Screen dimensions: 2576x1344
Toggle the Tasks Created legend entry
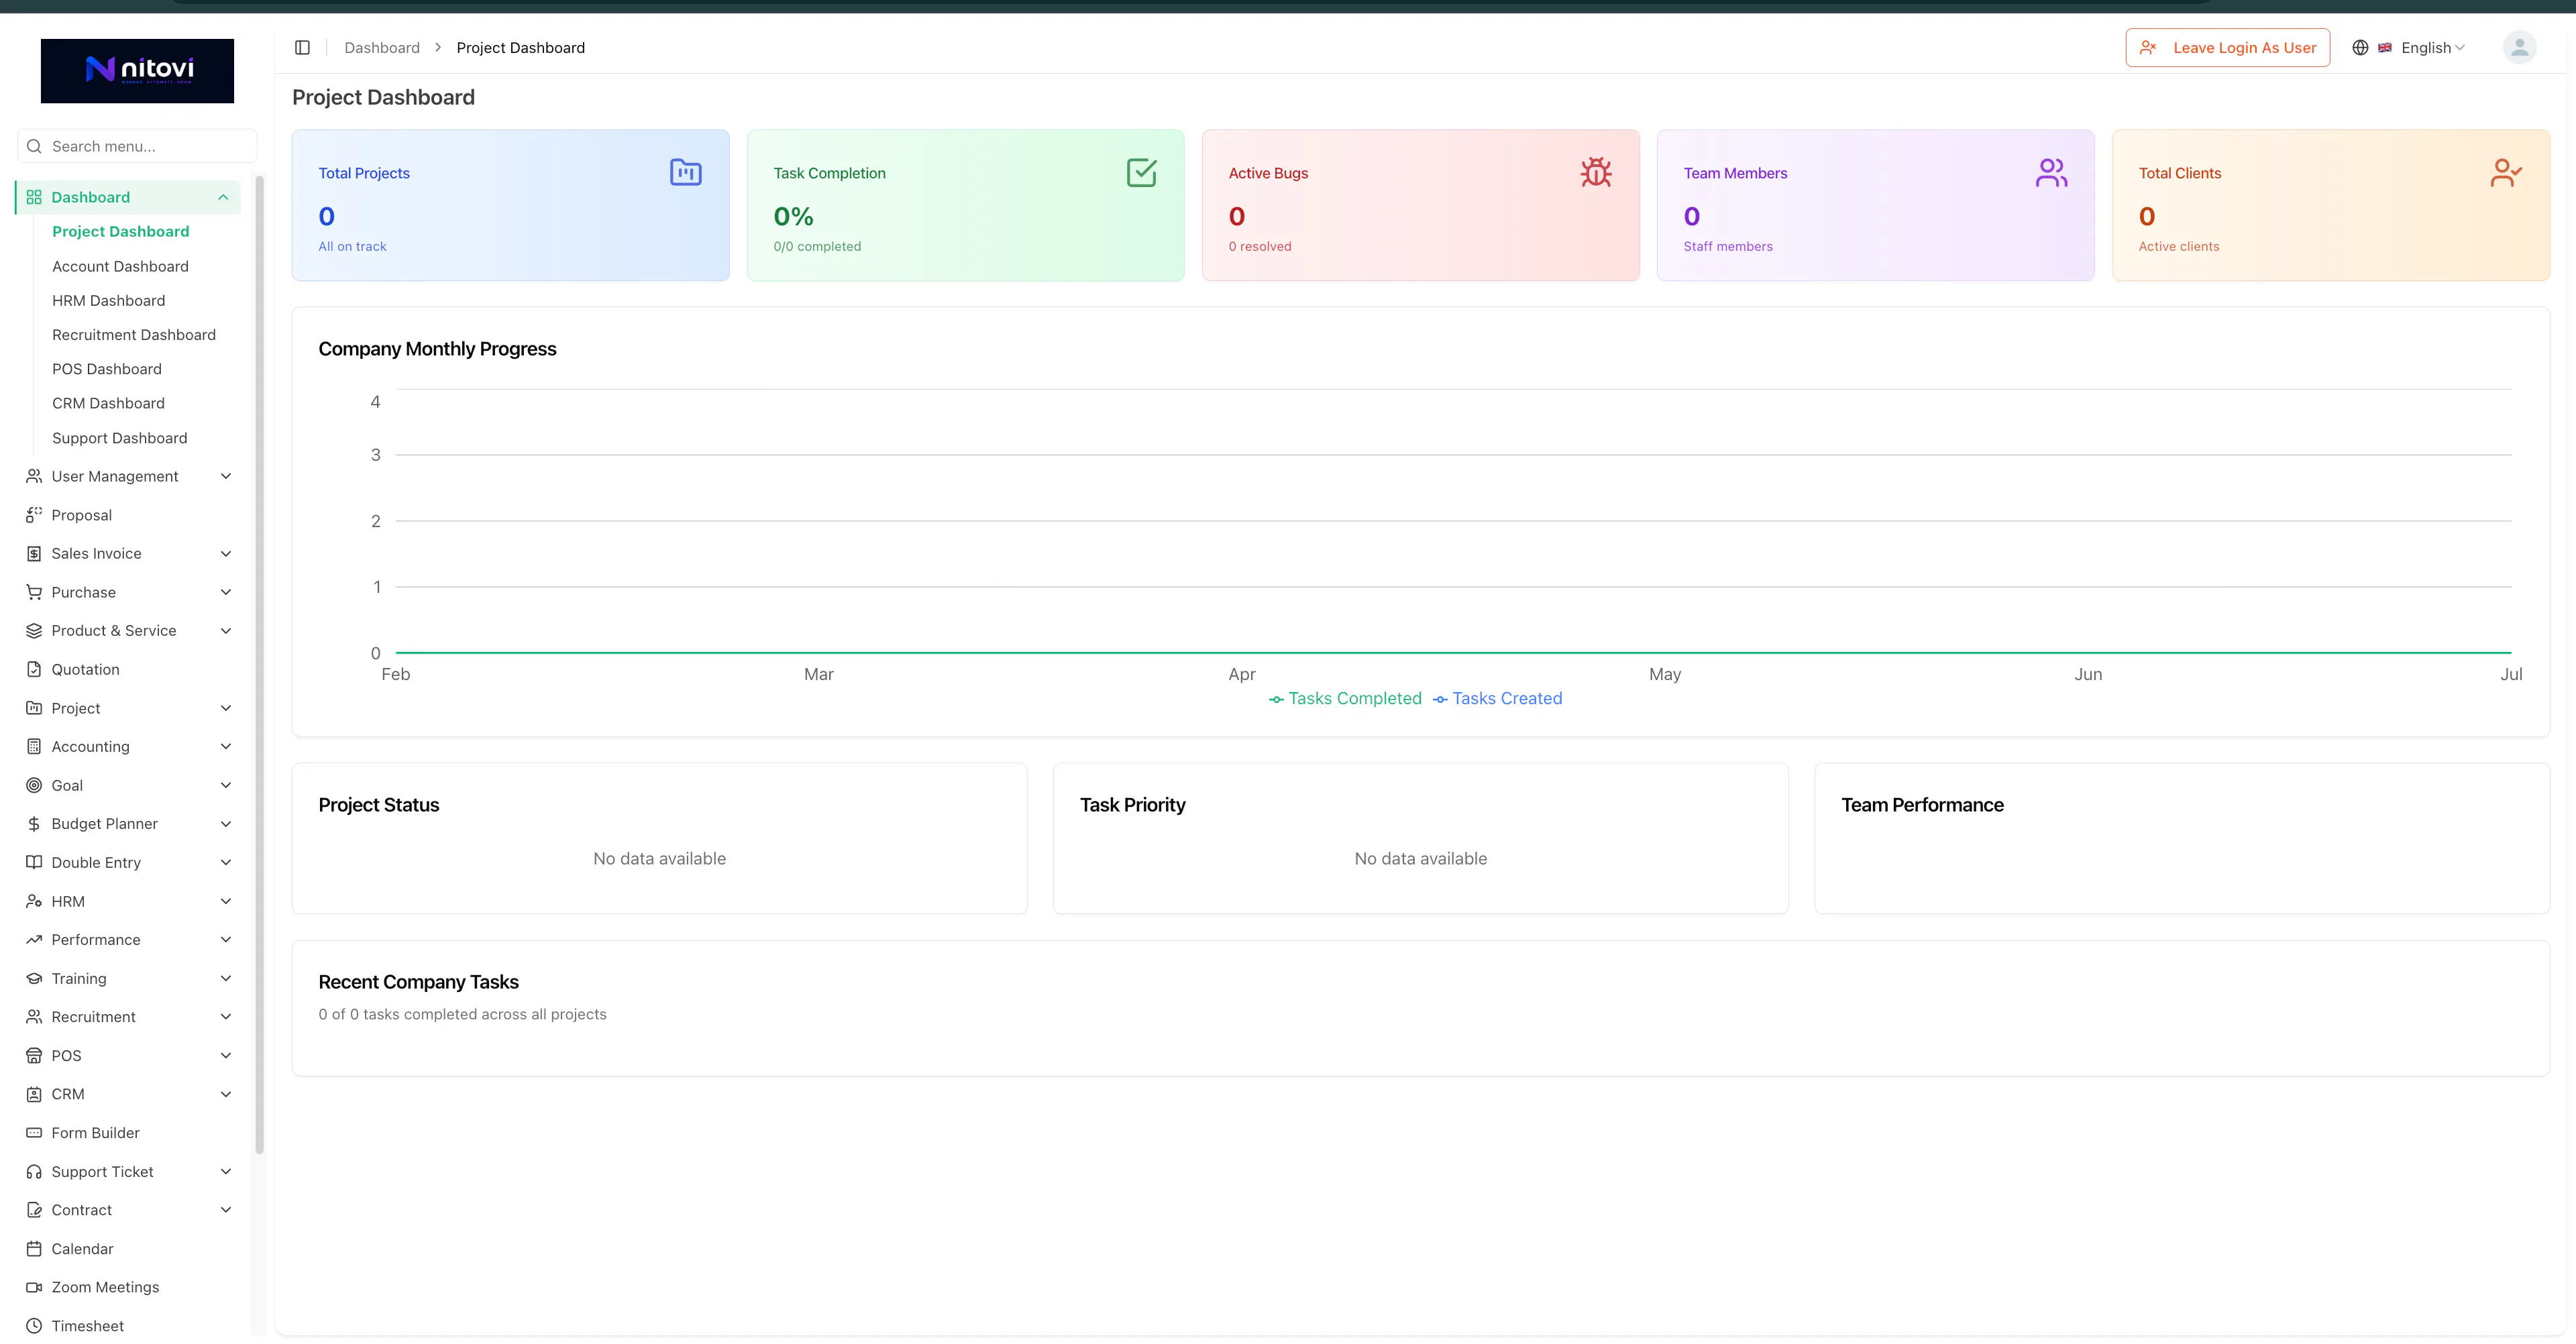point(1497,699)
